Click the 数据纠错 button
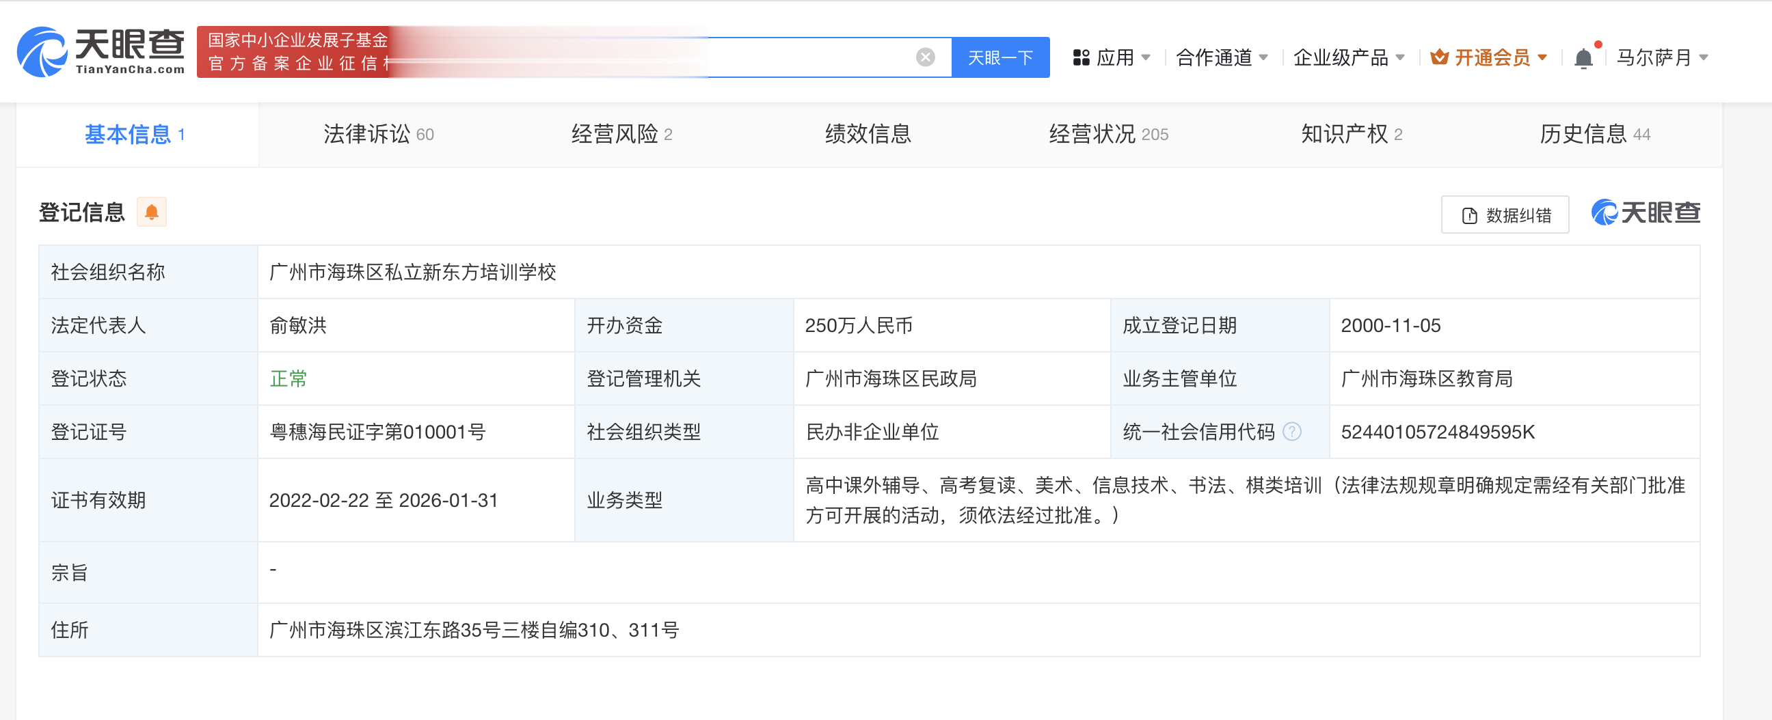The height and width of the screenshot is (720, 1772). [x=1505, y=215]
